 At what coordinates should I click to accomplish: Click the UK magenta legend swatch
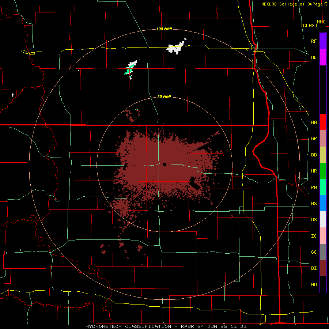point(323,57)
